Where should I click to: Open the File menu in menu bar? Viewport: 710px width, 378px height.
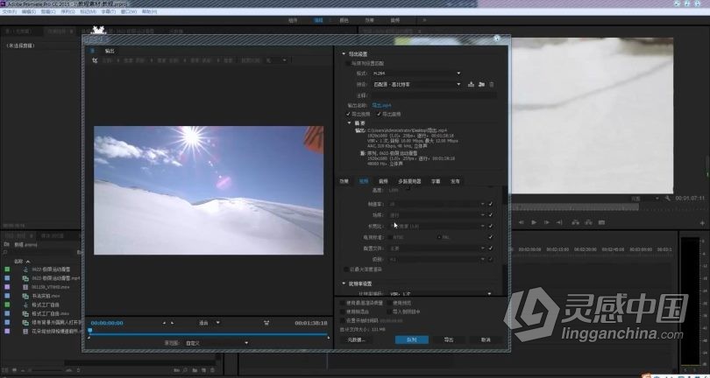(x=9, y=11)
